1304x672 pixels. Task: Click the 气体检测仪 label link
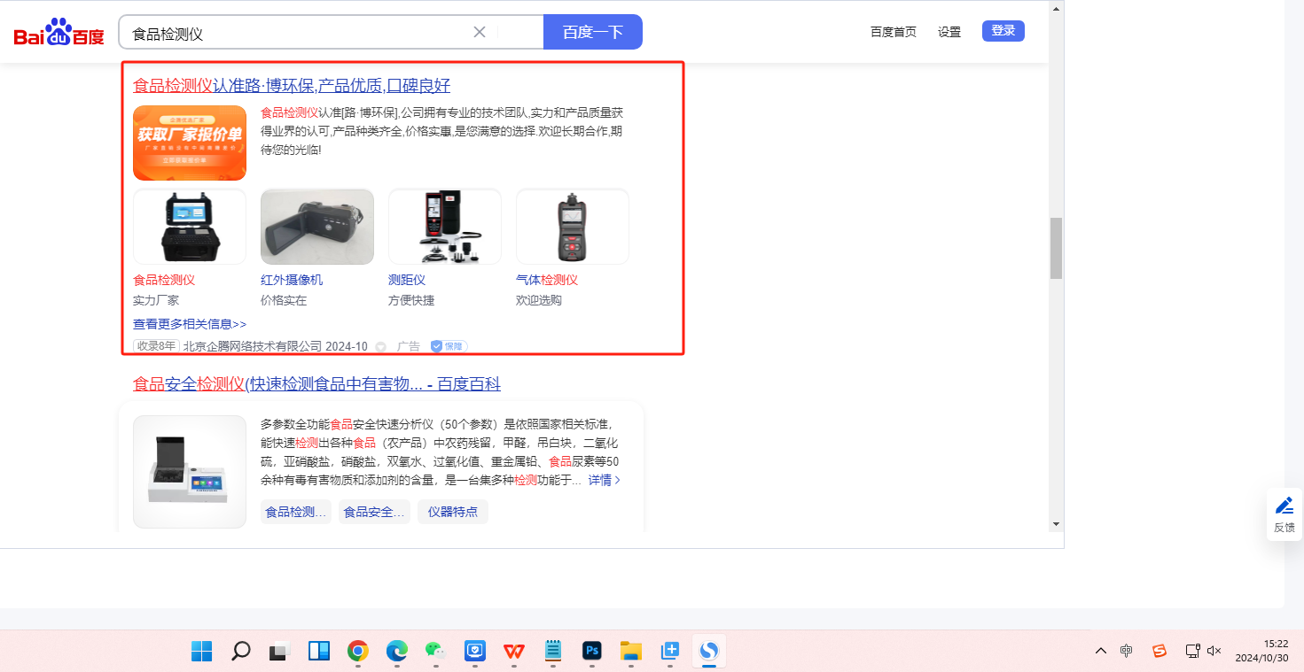pos(547,280)
